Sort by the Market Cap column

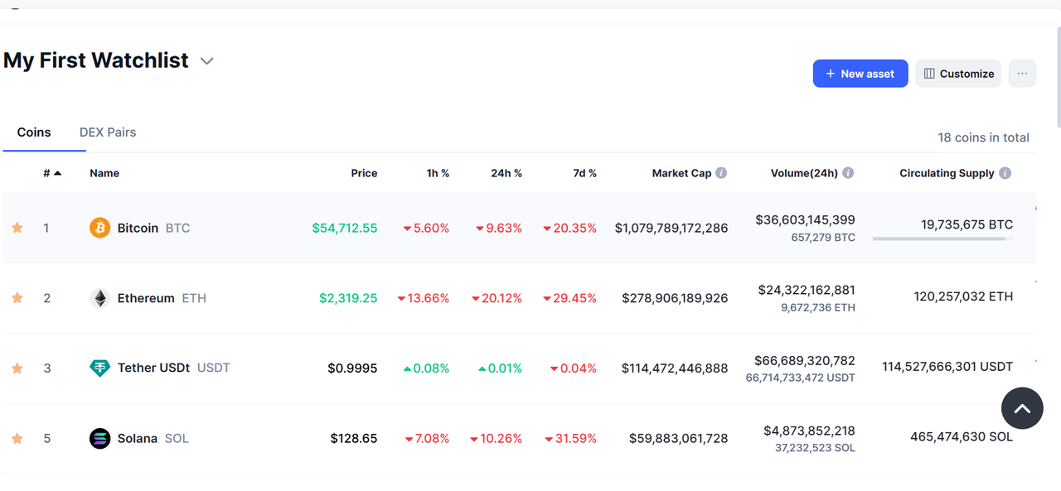681,173
